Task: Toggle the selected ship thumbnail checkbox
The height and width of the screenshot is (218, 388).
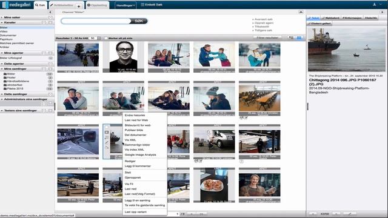Action: point(107,128)
